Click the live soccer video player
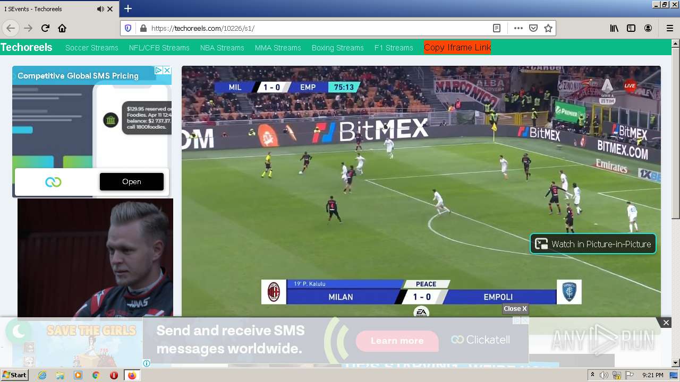680x382 pixels. [421, 191]
